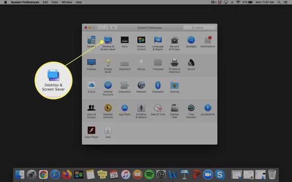Launch Google Chrome from the Dock
The width and height of the screenshot is (292, 182).
(x=43, y=174)
